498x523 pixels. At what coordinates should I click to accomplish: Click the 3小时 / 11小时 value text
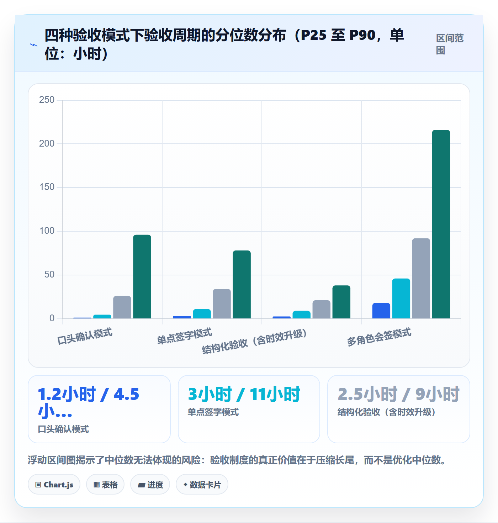tap(244, 394)
